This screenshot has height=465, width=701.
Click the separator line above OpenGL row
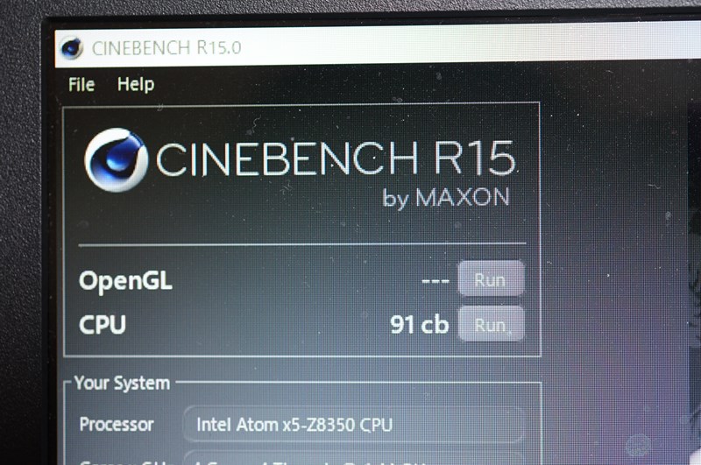click(302, 244)
